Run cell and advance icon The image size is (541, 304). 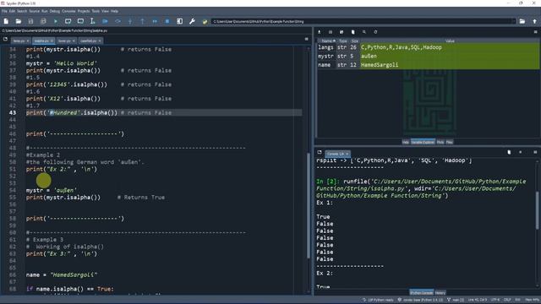click(x=80, y=21)
